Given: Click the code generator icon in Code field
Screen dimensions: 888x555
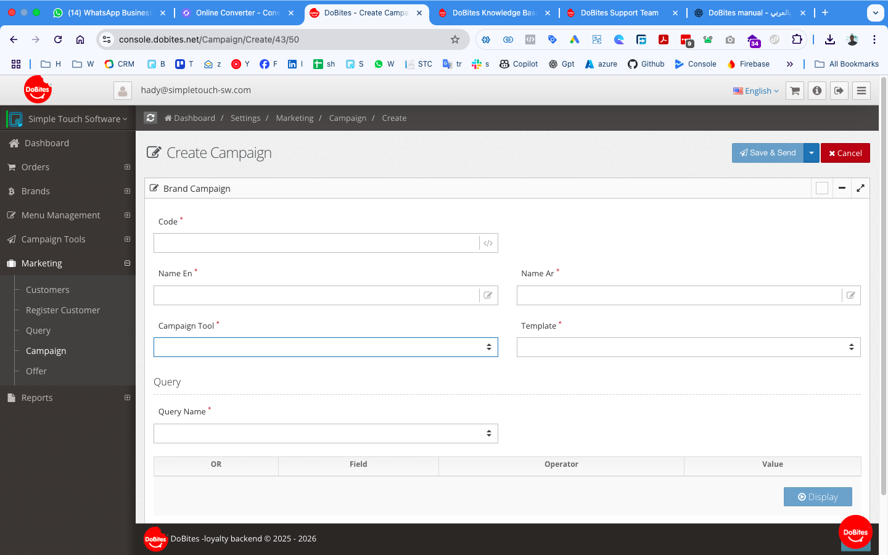Looking at the screenshot, I should pyautogui.click(x=488, y=244).
